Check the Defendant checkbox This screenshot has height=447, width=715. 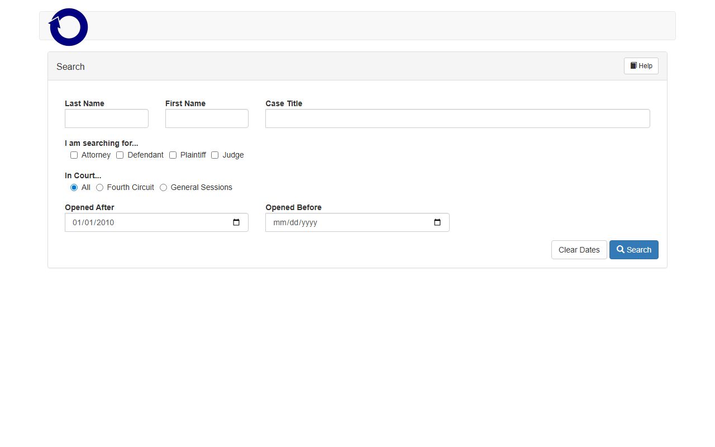(120, 155)
